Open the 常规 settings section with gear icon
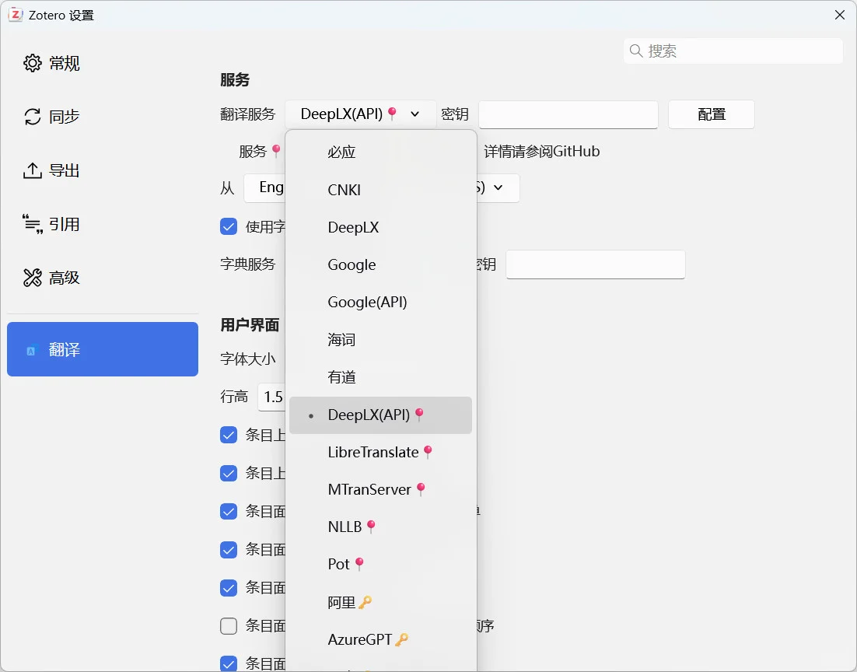 click(32, 63)
